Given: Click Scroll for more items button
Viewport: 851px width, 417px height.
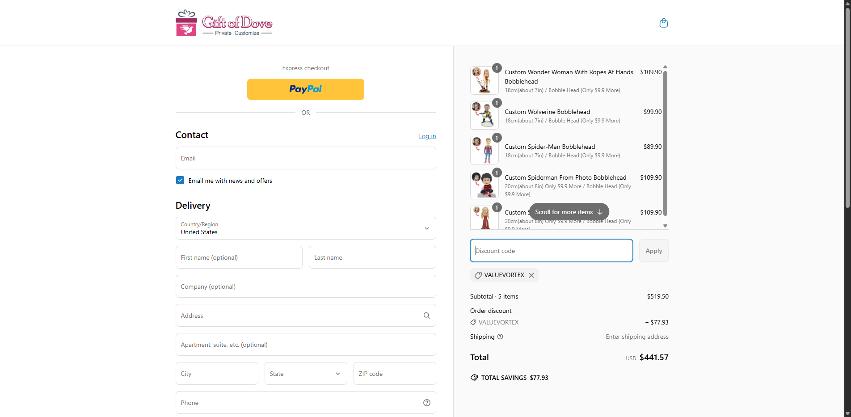Looking at the screenshot, I should pyautogui.click(x=569, y=212).
